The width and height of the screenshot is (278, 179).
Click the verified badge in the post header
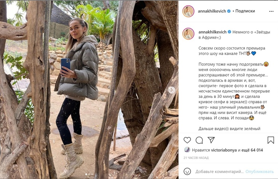click(x=229, y=11)
